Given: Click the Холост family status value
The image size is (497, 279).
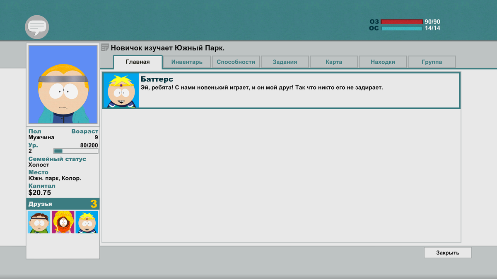Looking at the screenshot, I should click(39, 165).
